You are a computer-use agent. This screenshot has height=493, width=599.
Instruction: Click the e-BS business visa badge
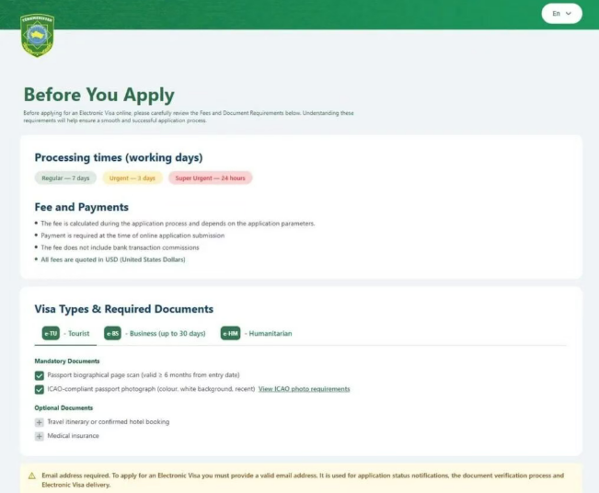pos(112,333)
